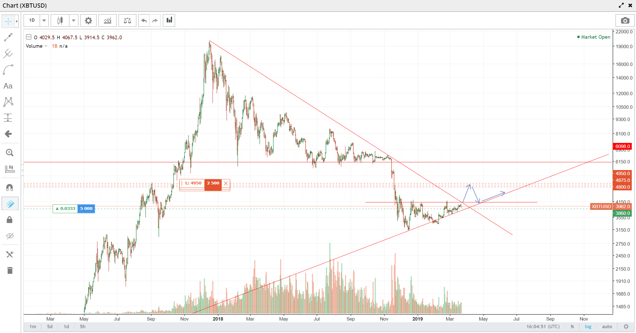Screen dimensions: 636x333
Task: Open the indicators chart icon
Action: click(x=107, y=21)
